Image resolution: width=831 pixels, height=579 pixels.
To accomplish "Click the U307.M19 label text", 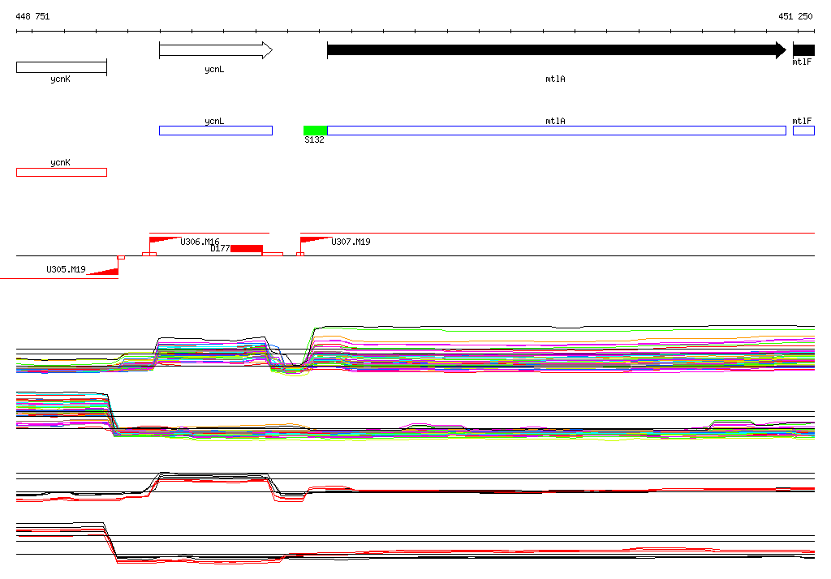I will pos(351,242).
